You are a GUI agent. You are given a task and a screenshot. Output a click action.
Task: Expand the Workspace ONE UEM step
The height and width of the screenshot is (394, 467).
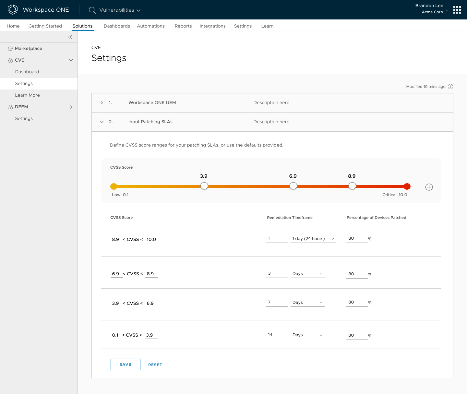tap(102, 103)
